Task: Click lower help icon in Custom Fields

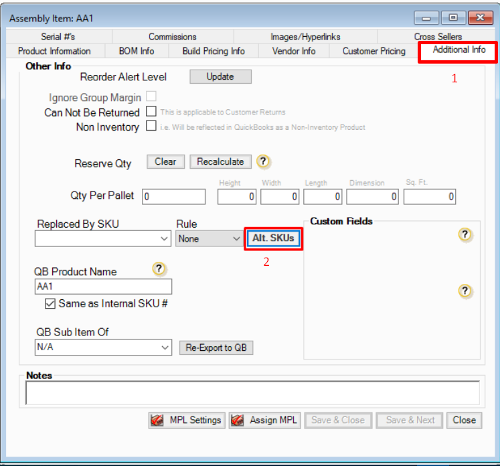Action: 465,291
